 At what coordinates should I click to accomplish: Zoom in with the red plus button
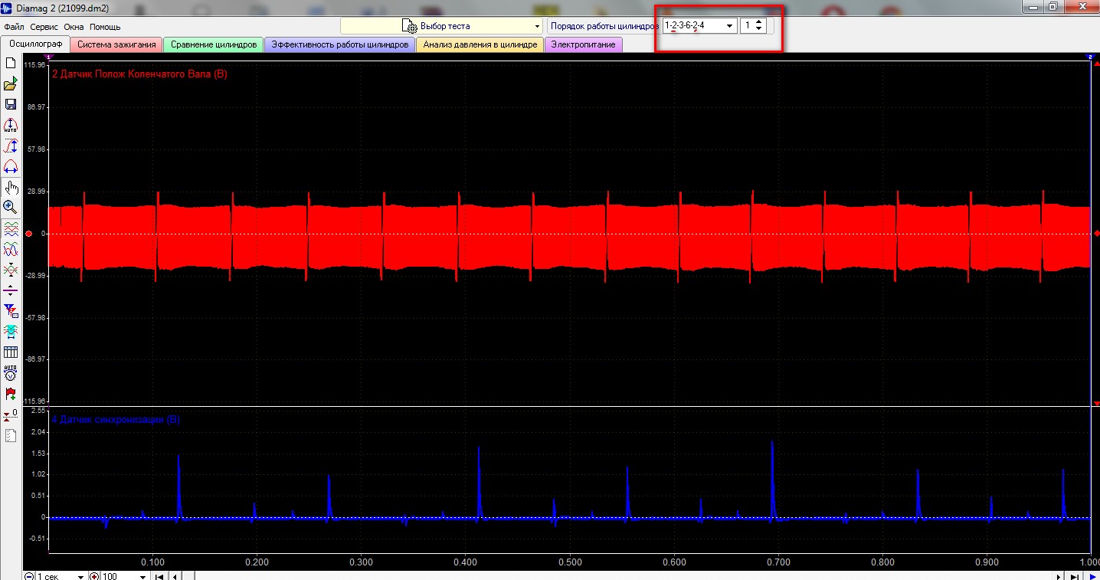pyautogui.click(x=94, y=575)
